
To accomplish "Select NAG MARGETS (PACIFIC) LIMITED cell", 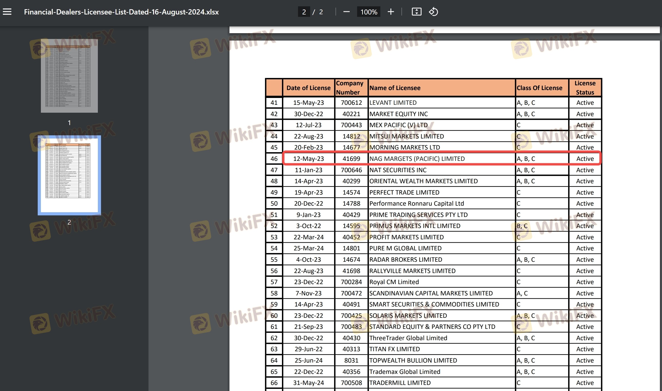I will 417,159.
